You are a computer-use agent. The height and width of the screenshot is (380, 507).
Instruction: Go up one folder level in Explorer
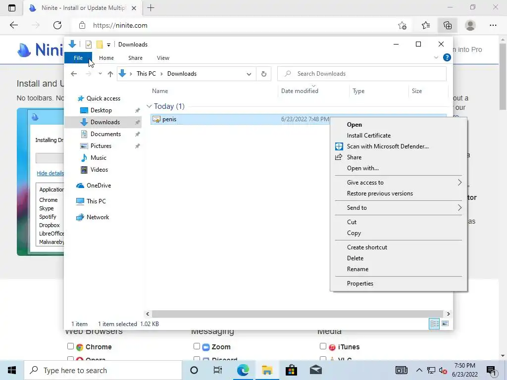click(x=110, y=74)
